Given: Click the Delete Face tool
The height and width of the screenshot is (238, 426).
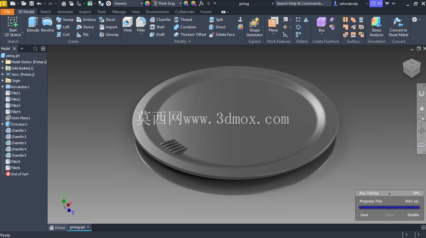Looking at the screenshot, I should tap(222, 35).
